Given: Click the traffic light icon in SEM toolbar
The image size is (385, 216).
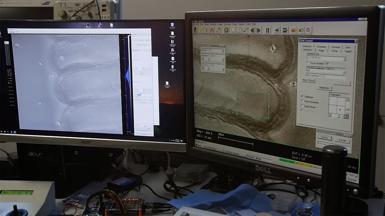Looking at the screenshot, I should (195, 30).
